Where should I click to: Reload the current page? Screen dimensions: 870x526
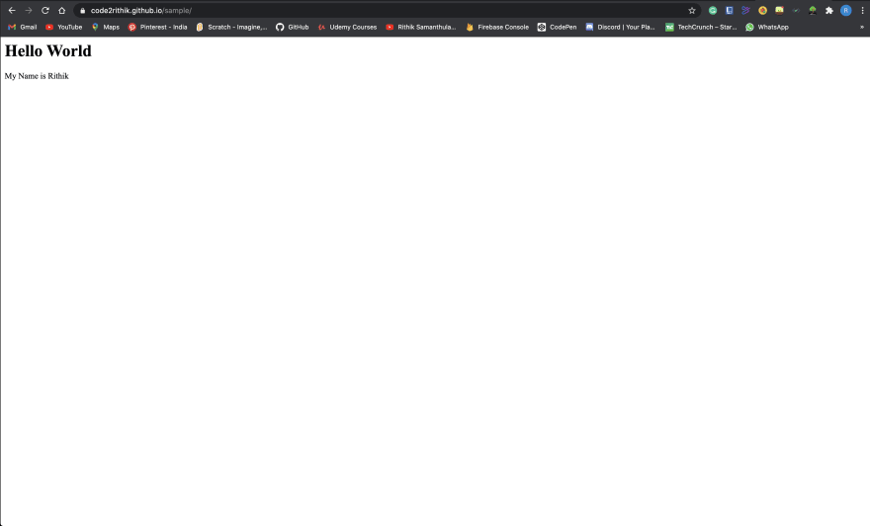tap(45, 11)
